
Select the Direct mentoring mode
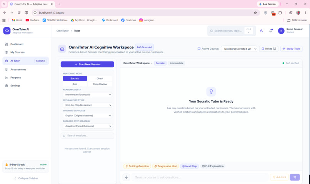pyautogui.click(x=100, y=78)
